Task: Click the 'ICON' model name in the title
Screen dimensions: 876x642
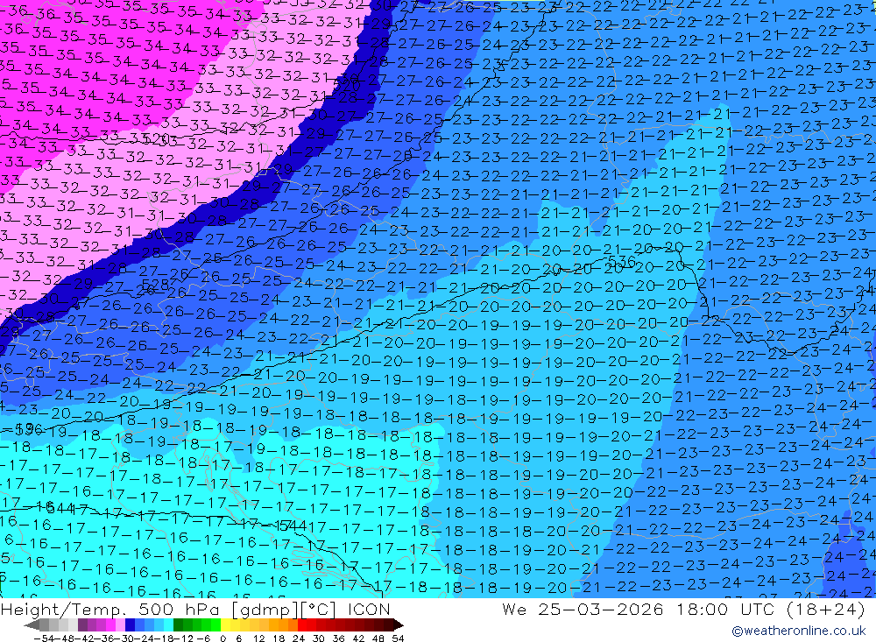Action: point(369,609)
